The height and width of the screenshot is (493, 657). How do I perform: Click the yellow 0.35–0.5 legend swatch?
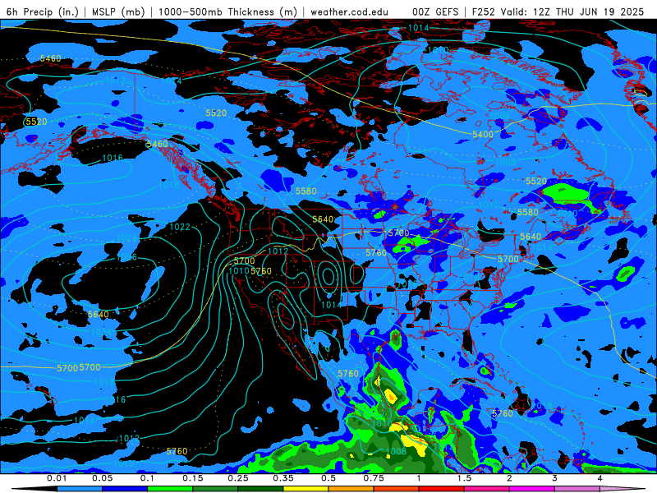click(x=306, y=489)
